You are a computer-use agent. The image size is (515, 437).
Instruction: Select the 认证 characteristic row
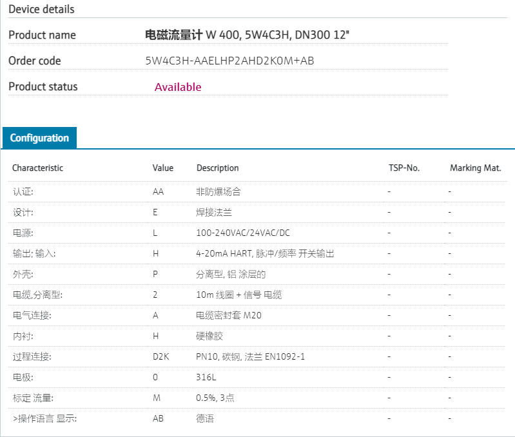tap(23, 192)
